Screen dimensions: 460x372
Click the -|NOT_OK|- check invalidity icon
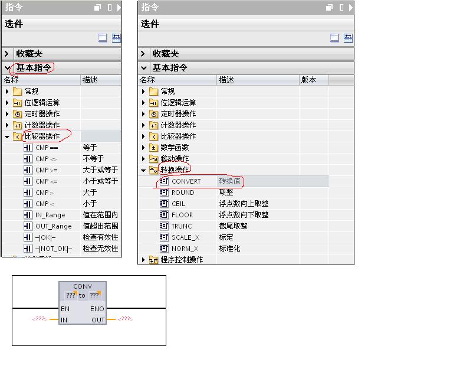[28, 249]
